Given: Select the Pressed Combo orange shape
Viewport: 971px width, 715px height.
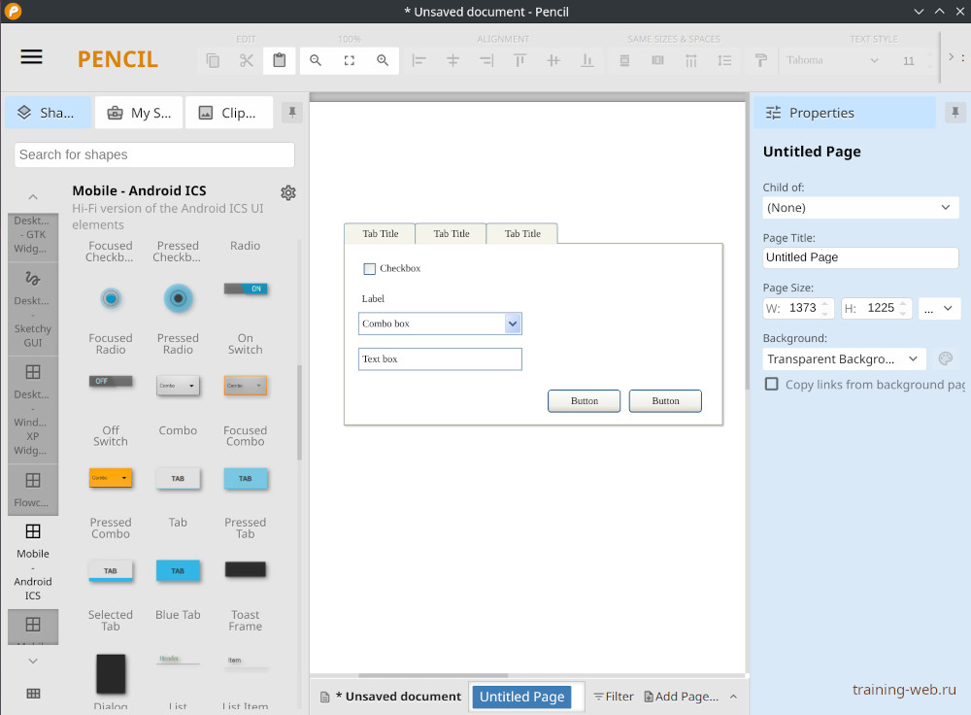Looking at the screenshot, I should 111,478.
